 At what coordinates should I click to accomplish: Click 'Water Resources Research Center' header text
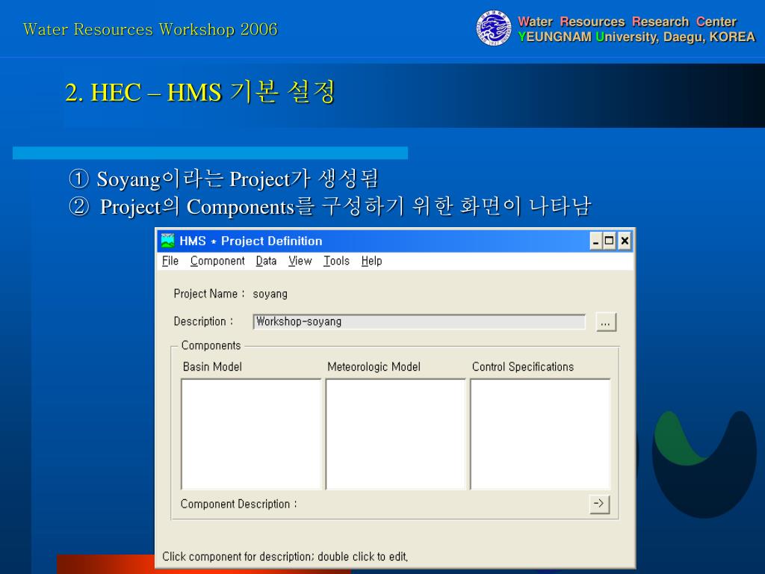[x=627, y=22]
